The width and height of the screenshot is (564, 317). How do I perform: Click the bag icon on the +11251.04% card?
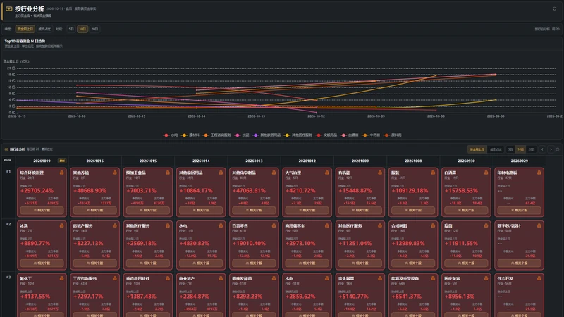tap(380, 225)
